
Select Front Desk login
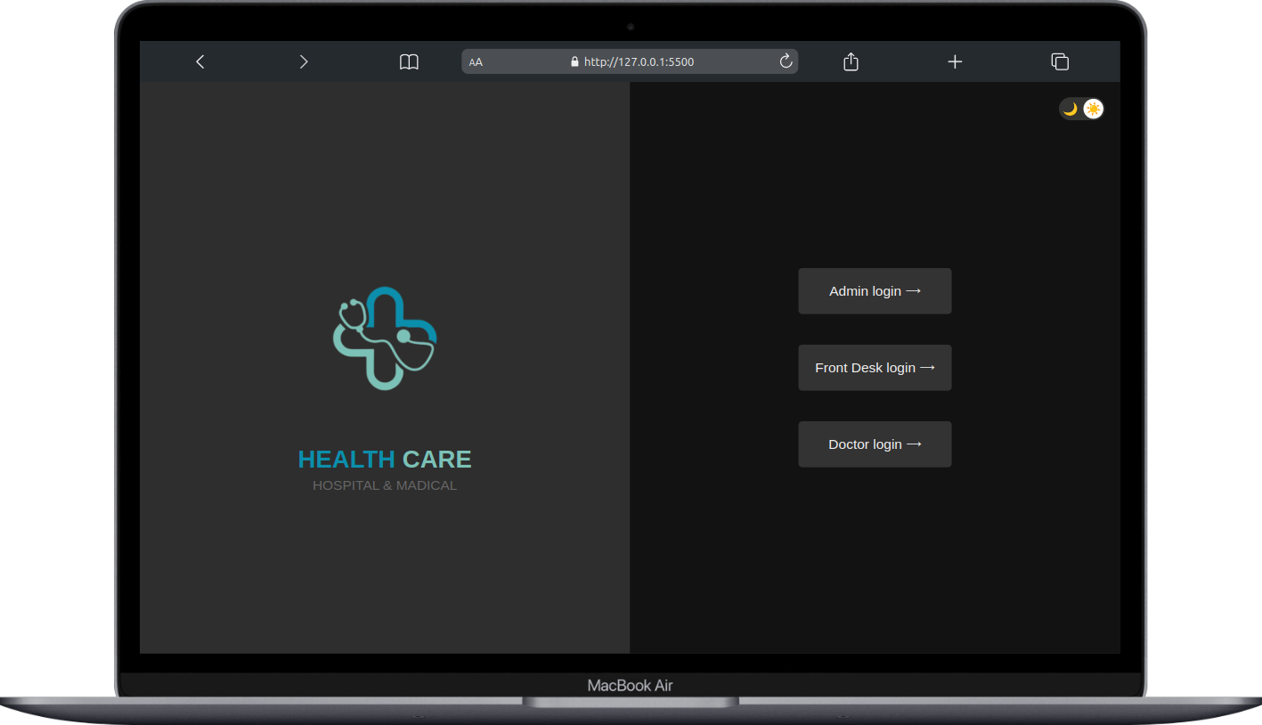coord(875,367)
